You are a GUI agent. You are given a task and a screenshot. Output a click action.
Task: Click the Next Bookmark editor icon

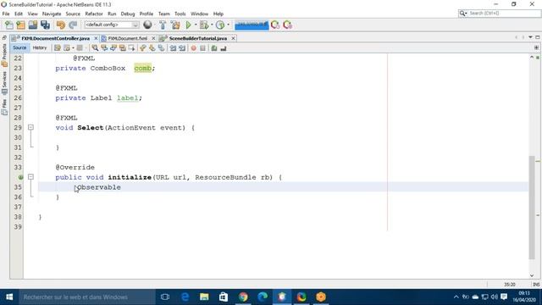pyautogui.click(x=152, y=48)
